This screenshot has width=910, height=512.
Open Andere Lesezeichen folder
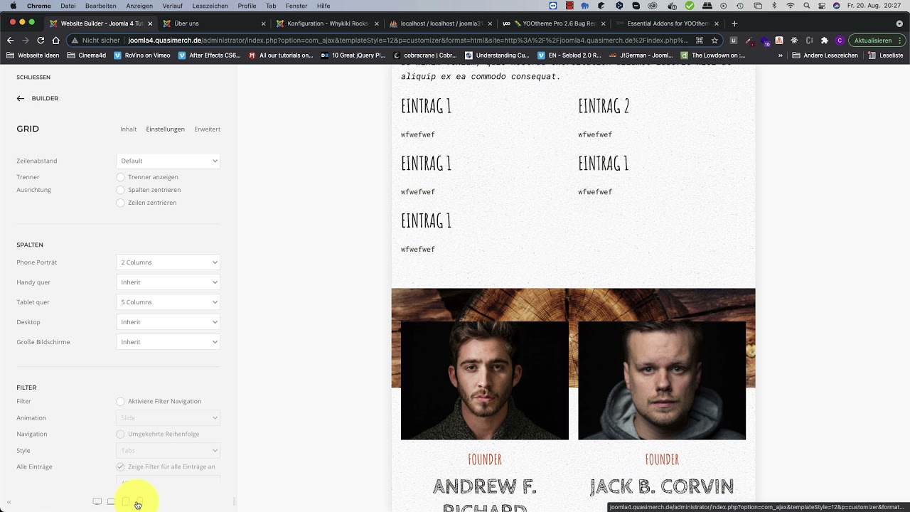pyautogui.click(x=825, y=55)
